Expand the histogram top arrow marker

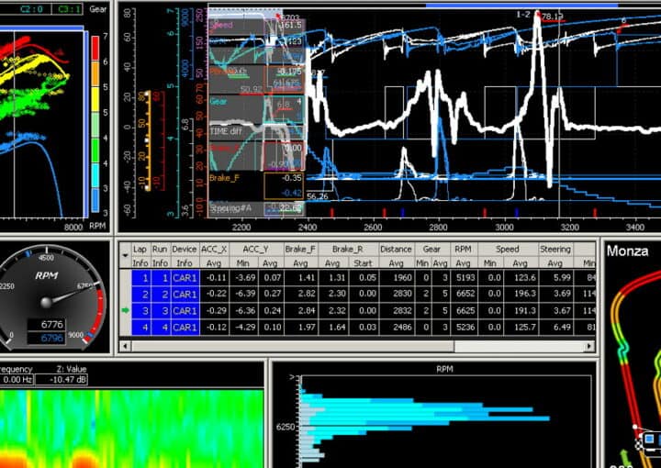[x=292, y=376]
